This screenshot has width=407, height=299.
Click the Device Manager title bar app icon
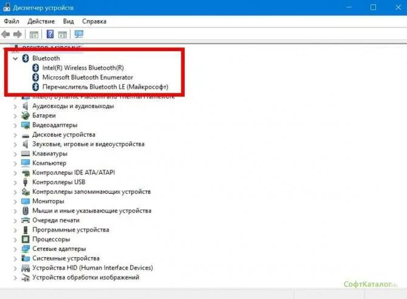click(7, 7)
